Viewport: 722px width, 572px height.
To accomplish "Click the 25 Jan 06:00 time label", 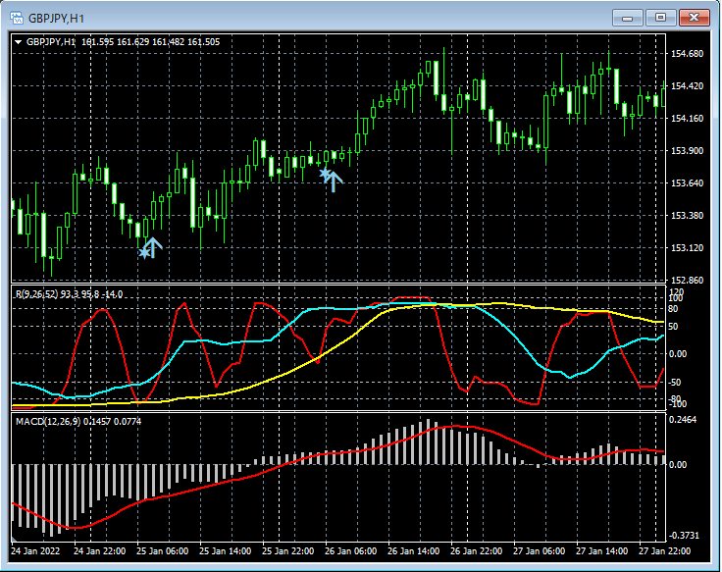I will tap(163, 551).
